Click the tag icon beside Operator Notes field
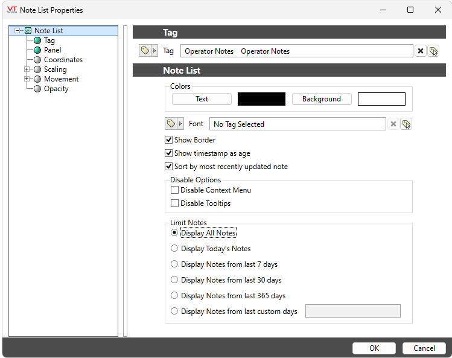Image resolution: width=452 pixels, height=358 pixels. tap(145, 51)
